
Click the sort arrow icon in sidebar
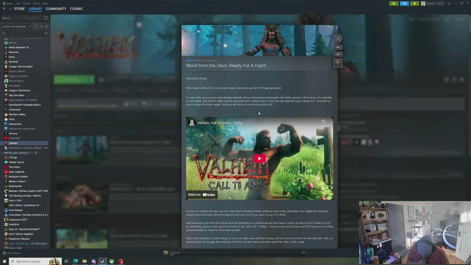tap(36, 26)
